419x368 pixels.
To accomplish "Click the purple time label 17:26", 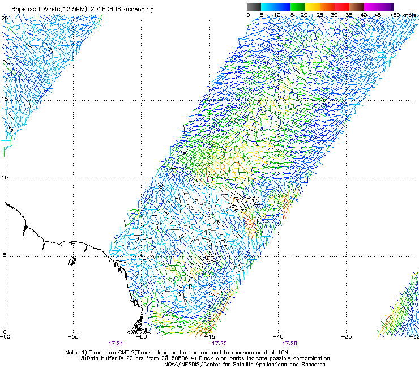I will pyautogui.click(x=290, y=344).
